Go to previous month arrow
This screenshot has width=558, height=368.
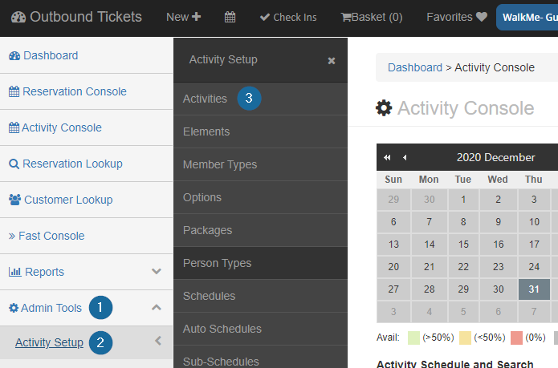click(405, 157)
